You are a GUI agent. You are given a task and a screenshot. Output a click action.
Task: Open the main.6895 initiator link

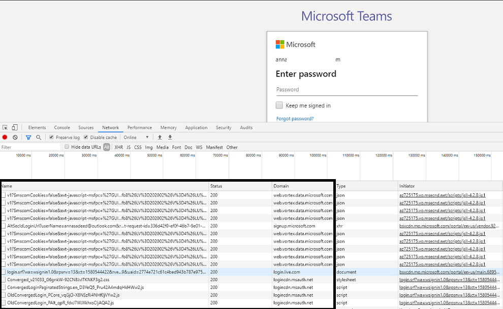449,272
